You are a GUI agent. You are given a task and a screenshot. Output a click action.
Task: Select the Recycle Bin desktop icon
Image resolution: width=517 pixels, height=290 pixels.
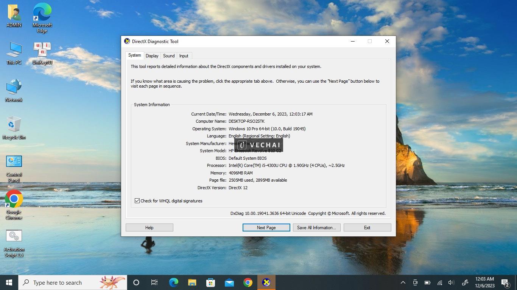point(14,128)
